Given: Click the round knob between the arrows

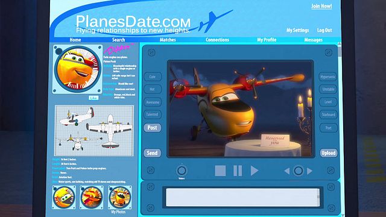Looking at the screenshot, I should (298, 171).
